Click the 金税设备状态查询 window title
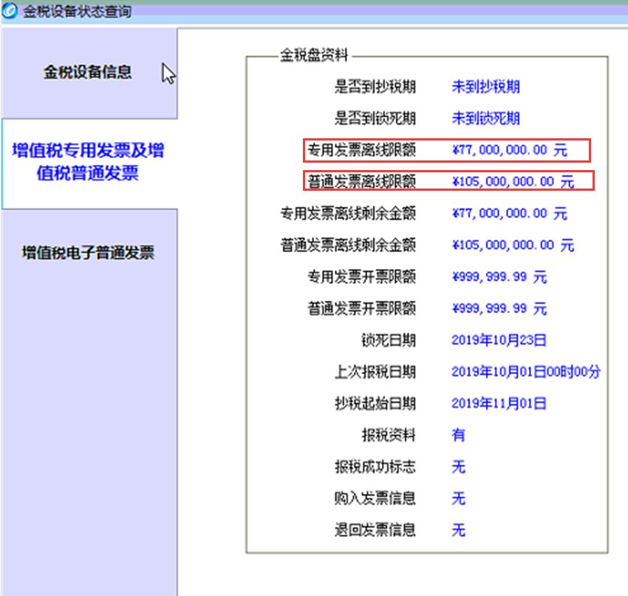 [77, 11]
